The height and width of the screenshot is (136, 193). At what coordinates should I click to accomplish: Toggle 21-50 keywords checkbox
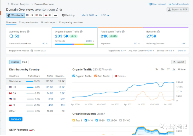pyautogui.click(x=108, y=120)
